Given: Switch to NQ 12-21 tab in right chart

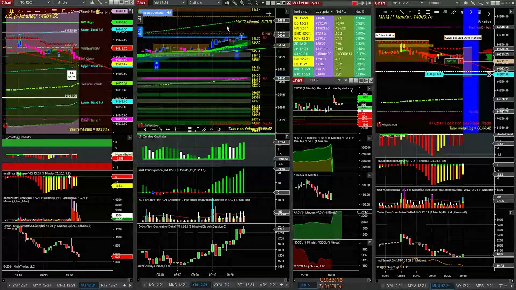Looking at the screenshot, I should 463,286.
